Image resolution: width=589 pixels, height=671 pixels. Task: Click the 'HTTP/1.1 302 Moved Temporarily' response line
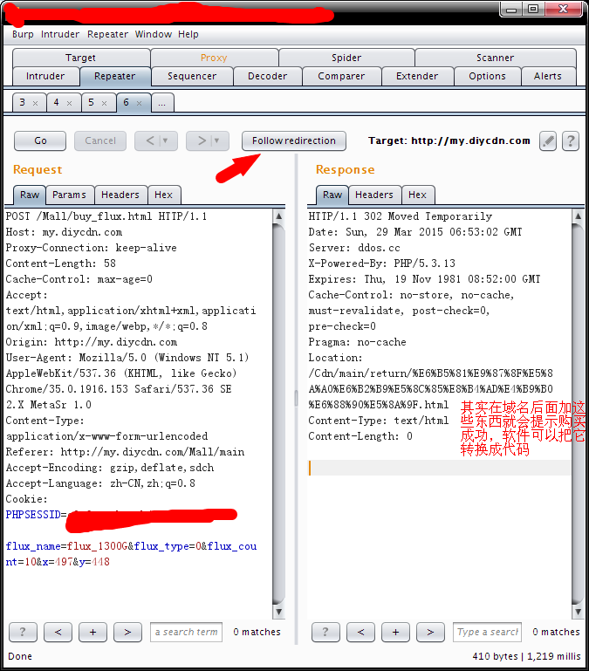401,216
